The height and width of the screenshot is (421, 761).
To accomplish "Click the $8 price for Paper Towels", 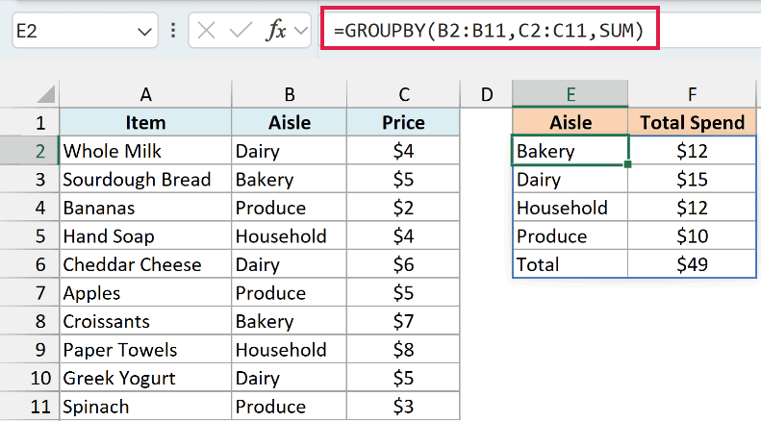I will 403,350.
